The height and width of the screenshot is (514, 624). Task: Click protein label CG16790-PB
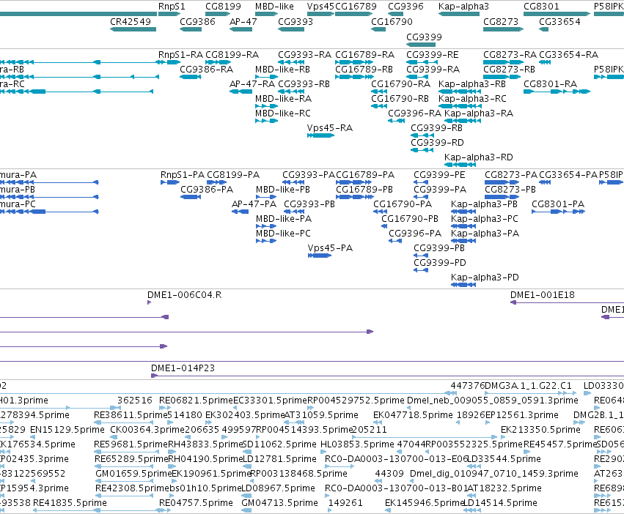tap(410, 219)
